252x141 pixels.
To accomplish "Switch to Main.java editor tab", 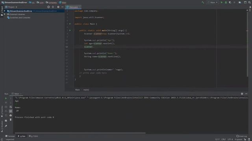I will 73,7.
